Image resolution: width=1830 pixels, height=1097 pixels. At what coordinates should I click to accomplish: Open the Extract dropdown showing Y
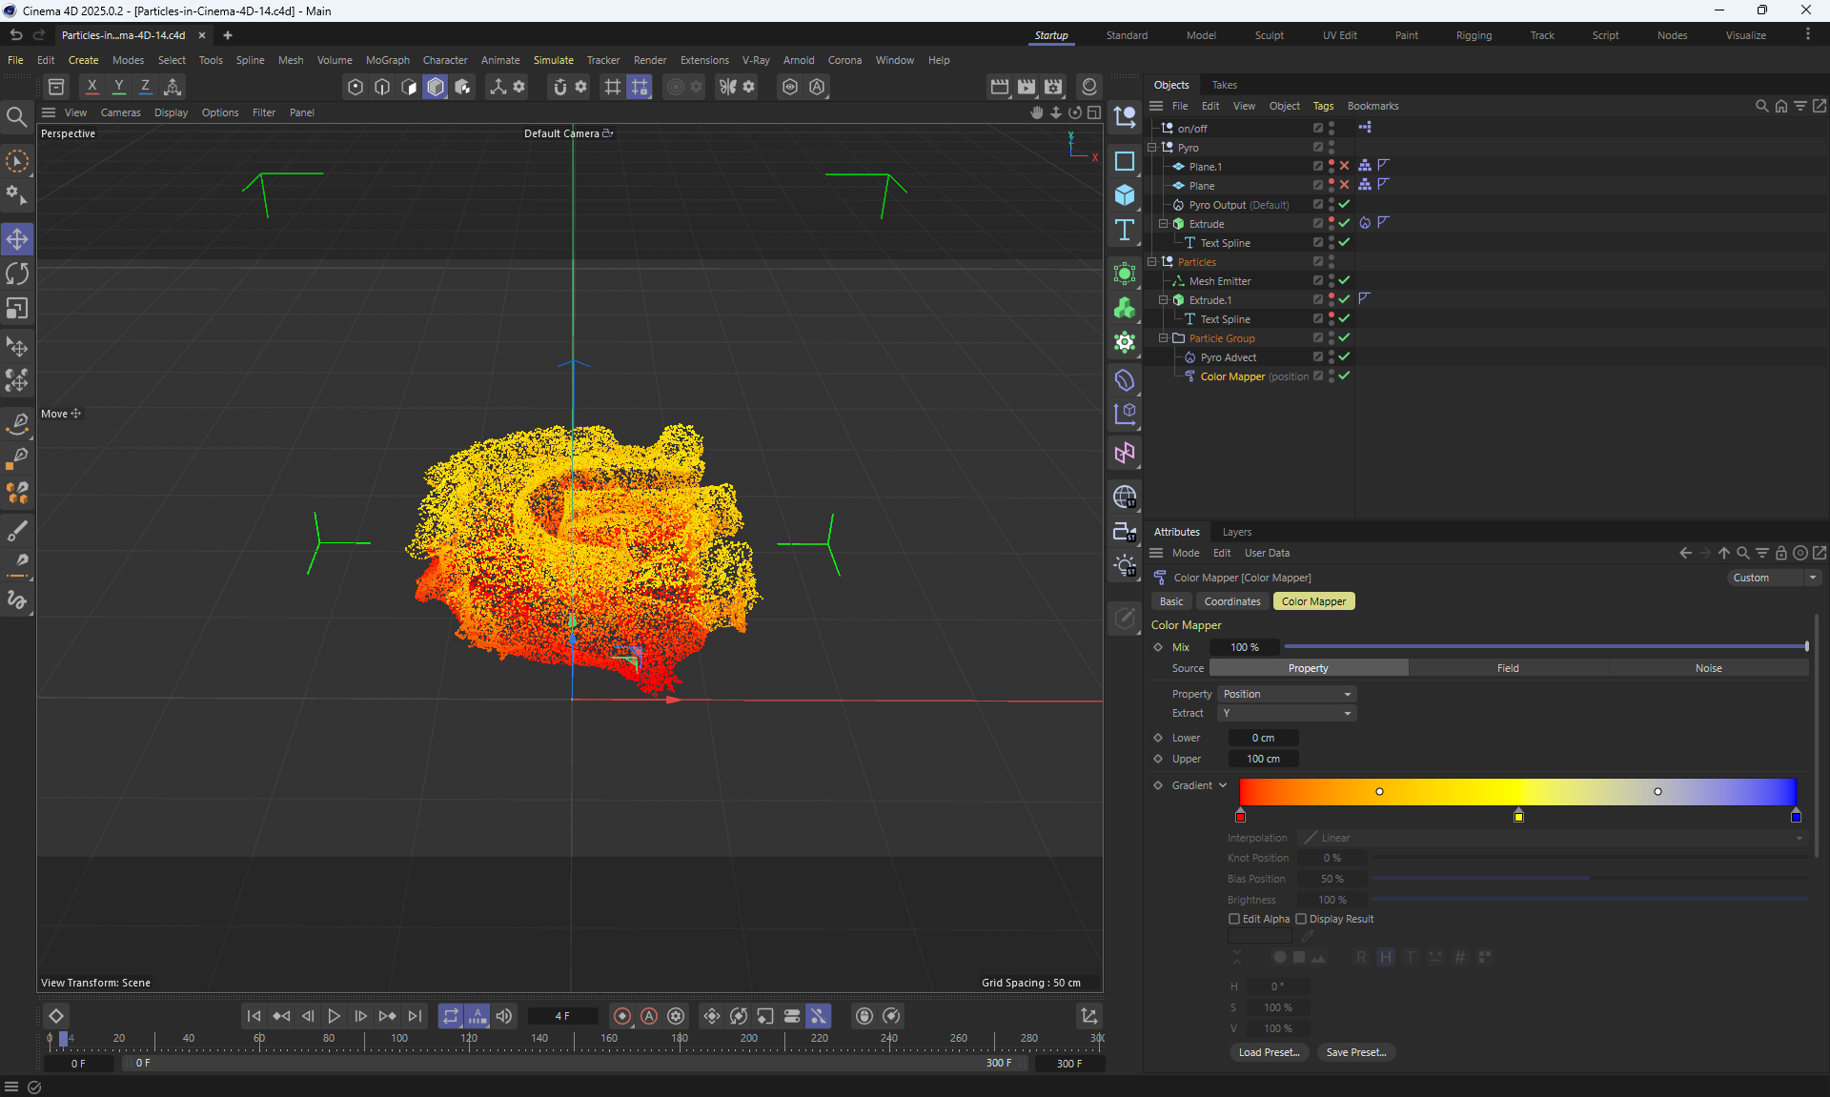[x=1287, y=713]
